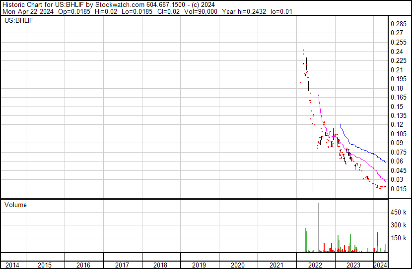Click the 0.27 price axis value
This screenshot has width=412, height=269.
pos(397,33)
